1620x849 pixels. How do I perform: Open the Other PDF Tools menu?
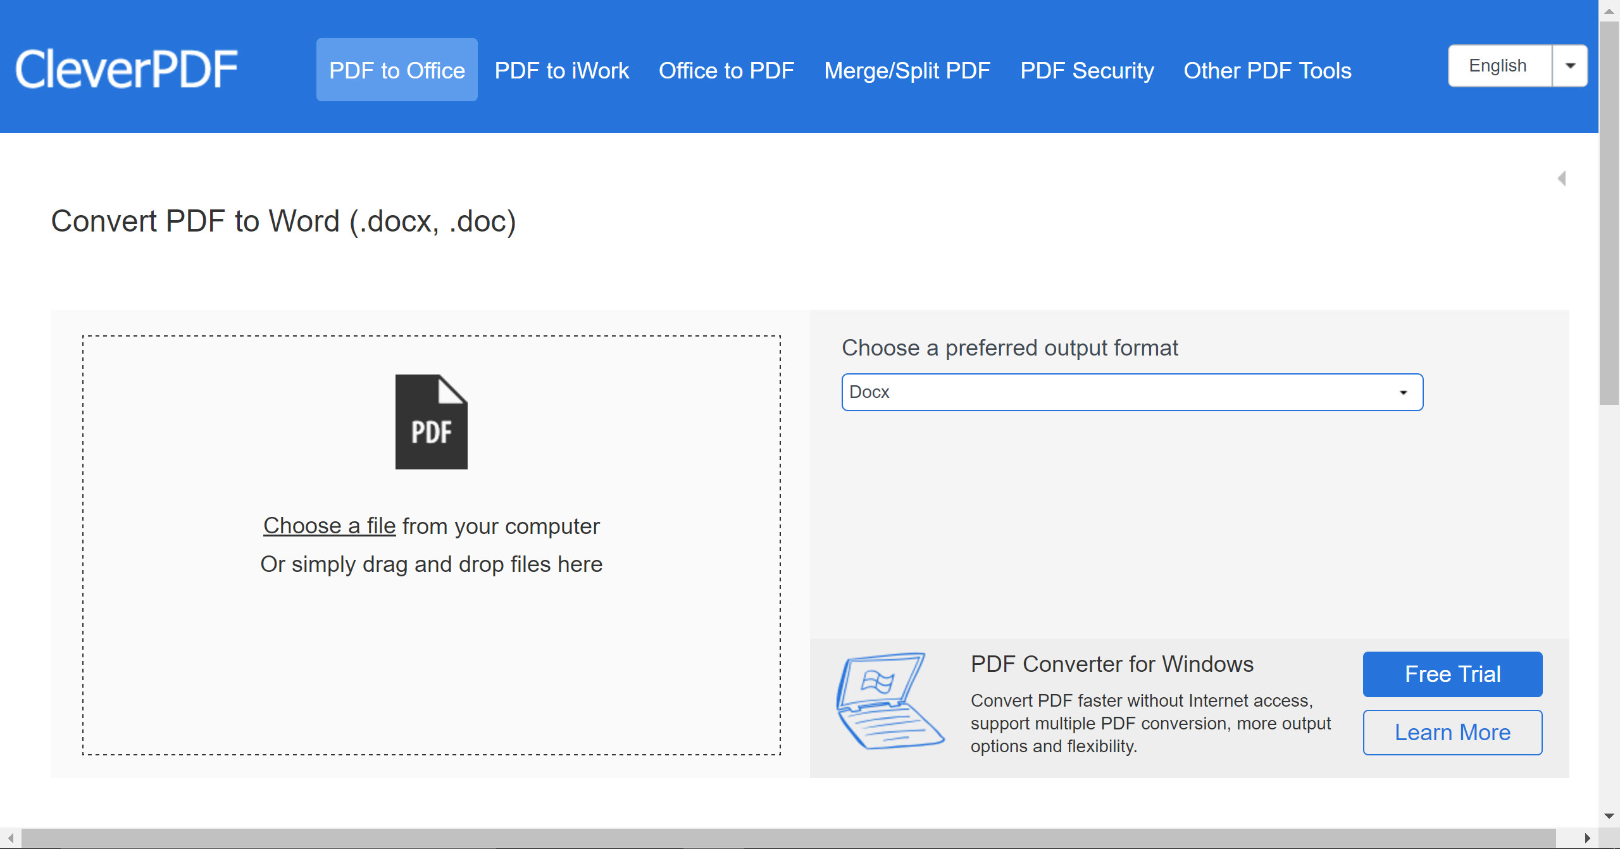[1268, 70]
